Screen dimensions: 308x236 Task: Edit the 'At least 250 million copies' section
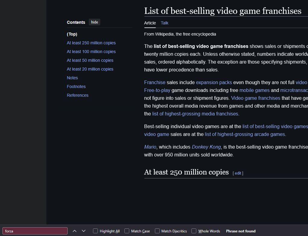point(238,173)
